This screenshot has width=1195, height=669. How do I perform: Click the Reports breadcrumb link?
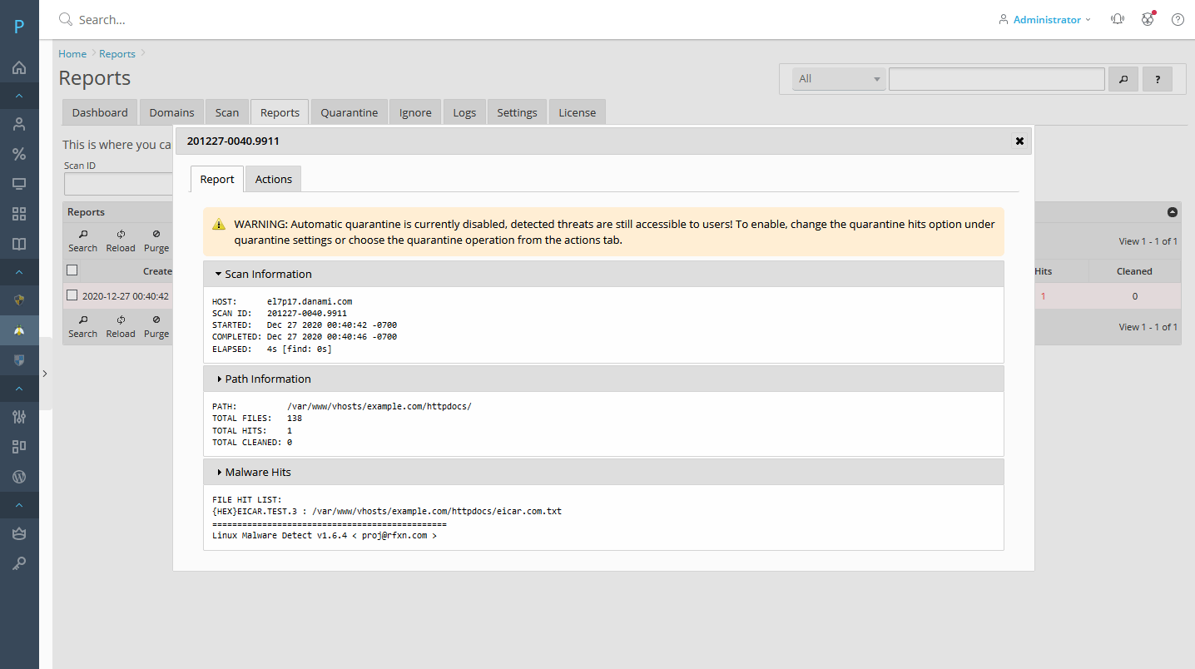point(117,54)
